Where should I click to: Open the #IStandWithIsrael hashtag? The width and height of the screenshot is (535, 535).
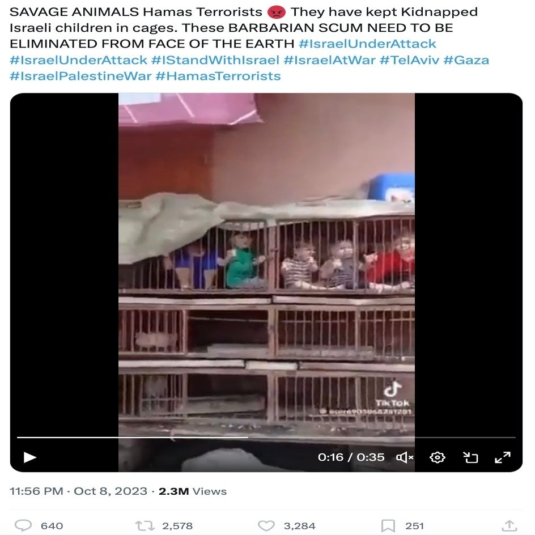pos(215,60)
